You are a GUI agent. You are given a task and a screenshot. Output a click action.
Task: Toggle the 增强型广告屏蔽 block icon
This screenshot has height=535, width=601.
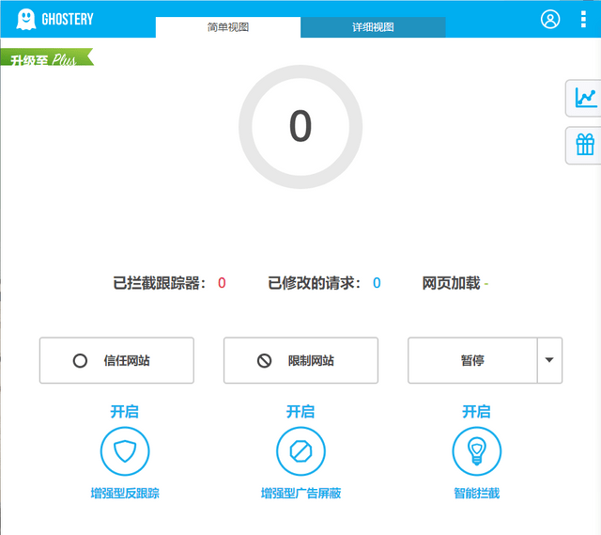point(300,451)
